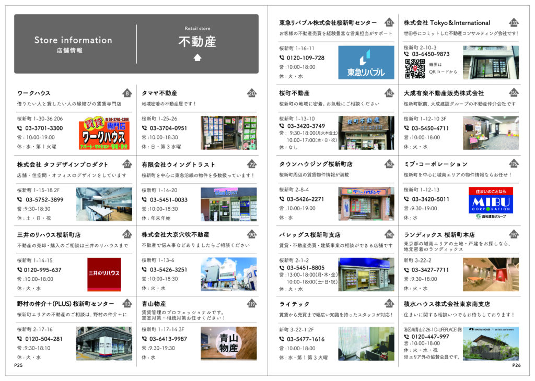Select badge 156 next to 大成有楽不動産販売
The width and height of the screenshot is (535, 381).
(x=514, y=93)
